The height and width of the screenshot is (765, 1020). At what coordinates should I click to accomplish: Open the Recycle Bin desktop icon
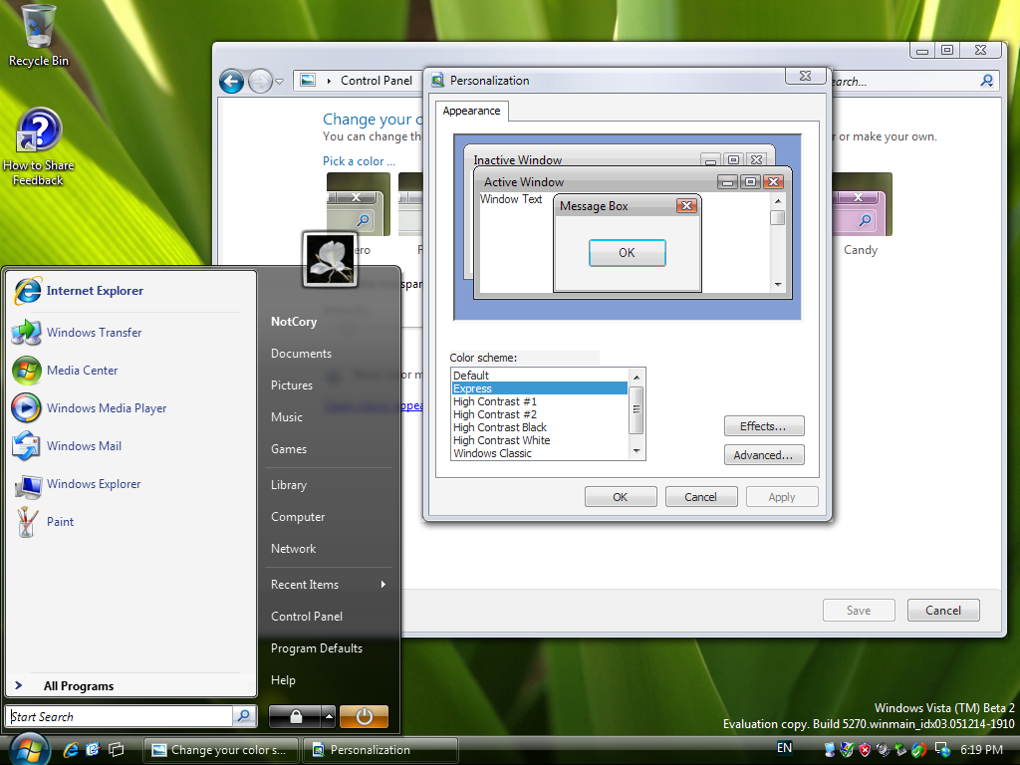39,35
